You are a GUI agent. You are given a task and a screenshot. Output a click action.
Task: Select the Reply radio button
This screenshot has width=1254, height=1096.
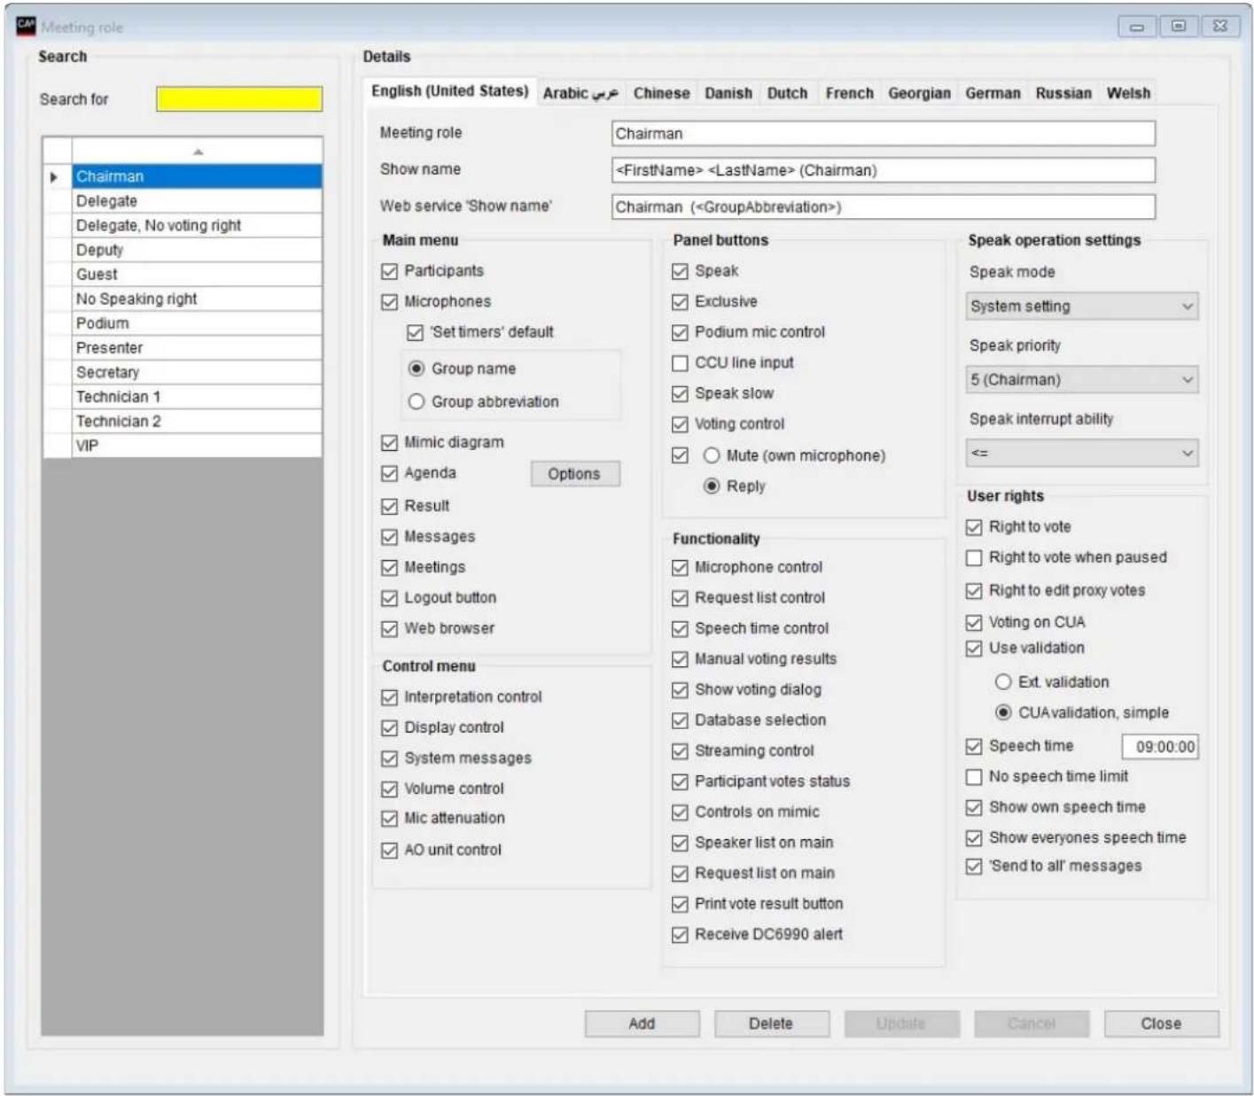[712, 486]
